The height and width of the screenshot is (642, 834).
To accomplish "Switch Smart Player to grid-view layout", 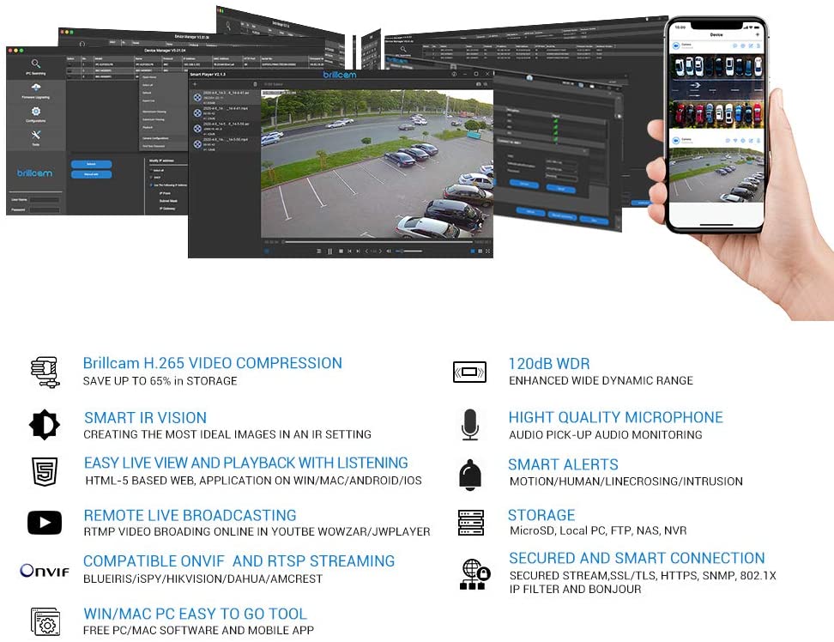I will click(480, 251).
